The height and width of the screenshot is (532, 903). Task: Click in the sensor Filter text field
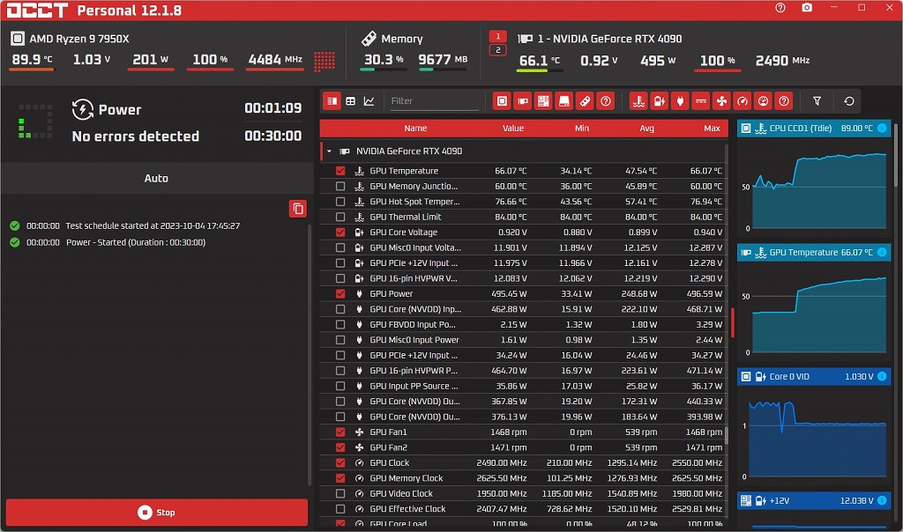pos(432,101)
